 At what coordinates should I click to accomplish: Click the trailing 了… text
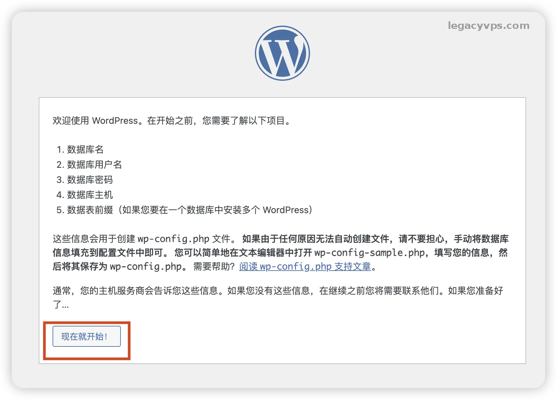click(x=61, y=304)
